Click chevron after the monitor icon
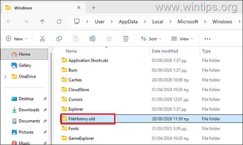The width and height of the screenshot is (243, 145). pos(87,21)
